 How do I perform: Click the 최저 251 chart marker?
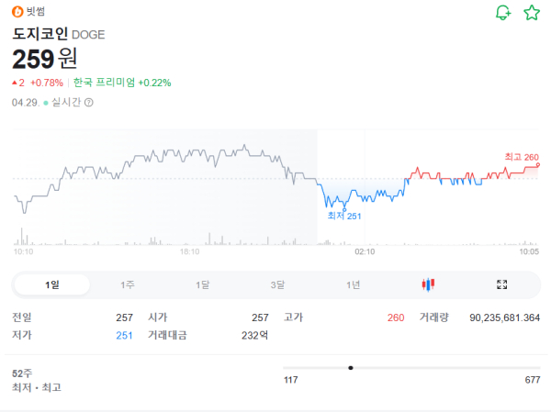click(344, 216)
